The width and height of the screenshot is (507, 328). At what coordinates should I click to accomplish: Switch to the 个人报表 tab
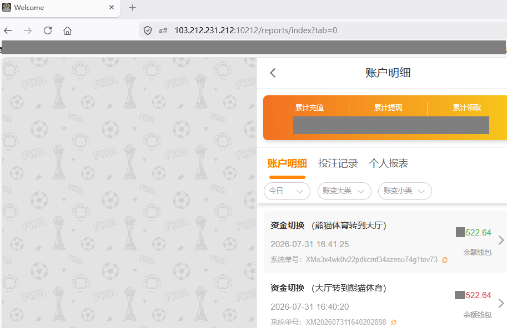[389, 163]
